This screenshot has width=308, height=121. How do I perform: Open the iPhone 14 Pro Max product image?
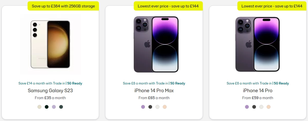pyautogui.click(x=156, y=44)
